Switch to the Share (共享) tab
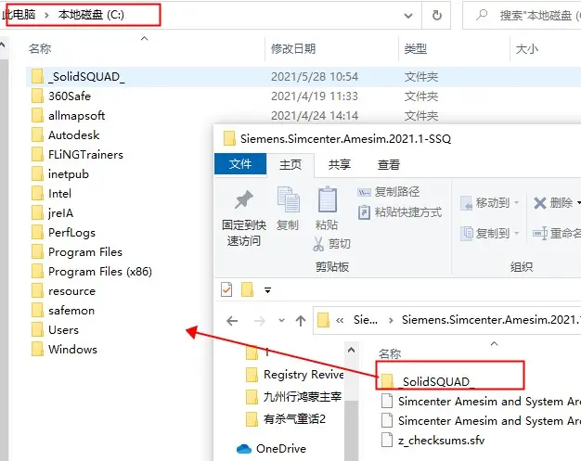 coord(339,164)
